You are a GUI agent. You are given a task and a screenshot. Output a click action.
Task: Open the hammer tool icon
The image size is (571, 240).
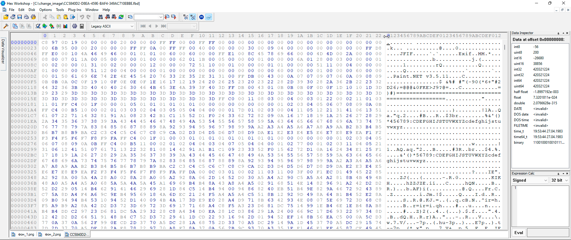[x=6, y=26]
